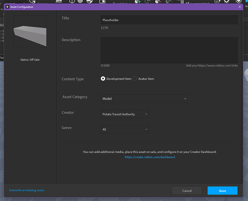Select the Development Item radio button
248x201 pixels.
click(x=103, y=79)
